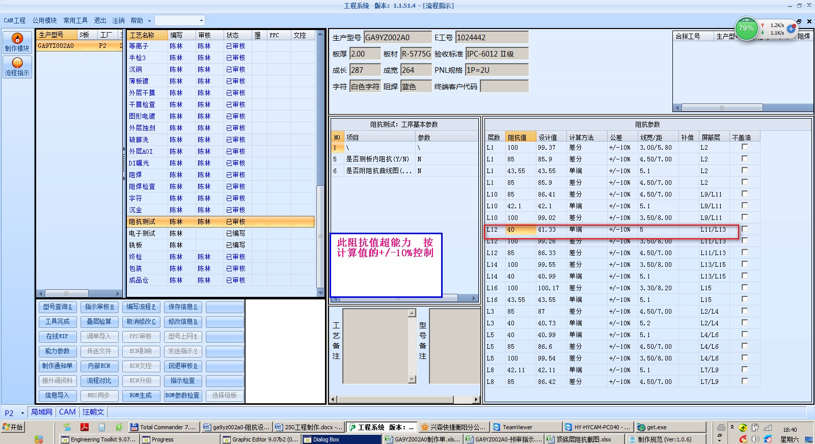Open the empty toolbar combo box
This screenshot has height=444, width=815.
pos(179,20)
